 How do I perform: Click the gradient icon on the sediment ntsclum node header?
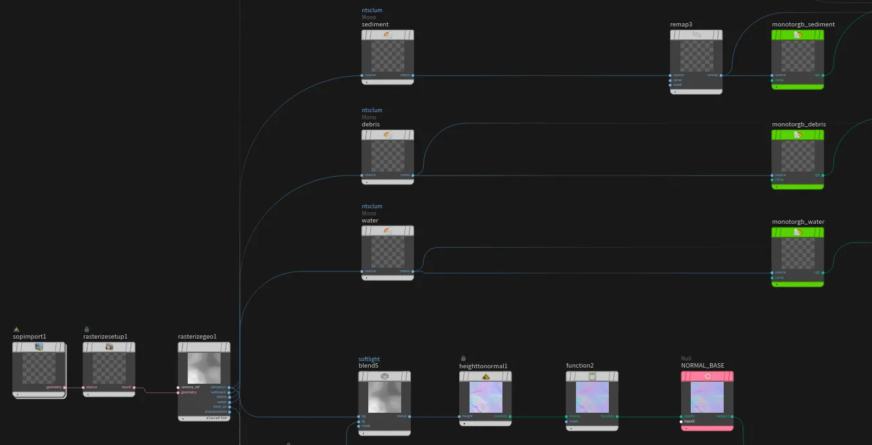tap(388, 34)
